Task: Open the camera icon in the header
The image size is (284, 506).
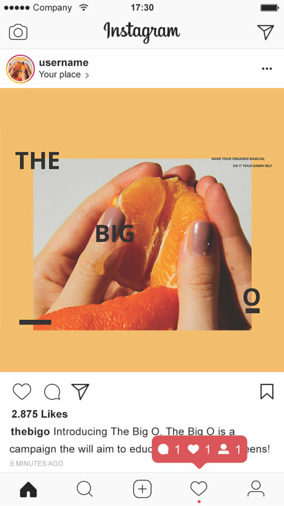Action: (18, 32)
